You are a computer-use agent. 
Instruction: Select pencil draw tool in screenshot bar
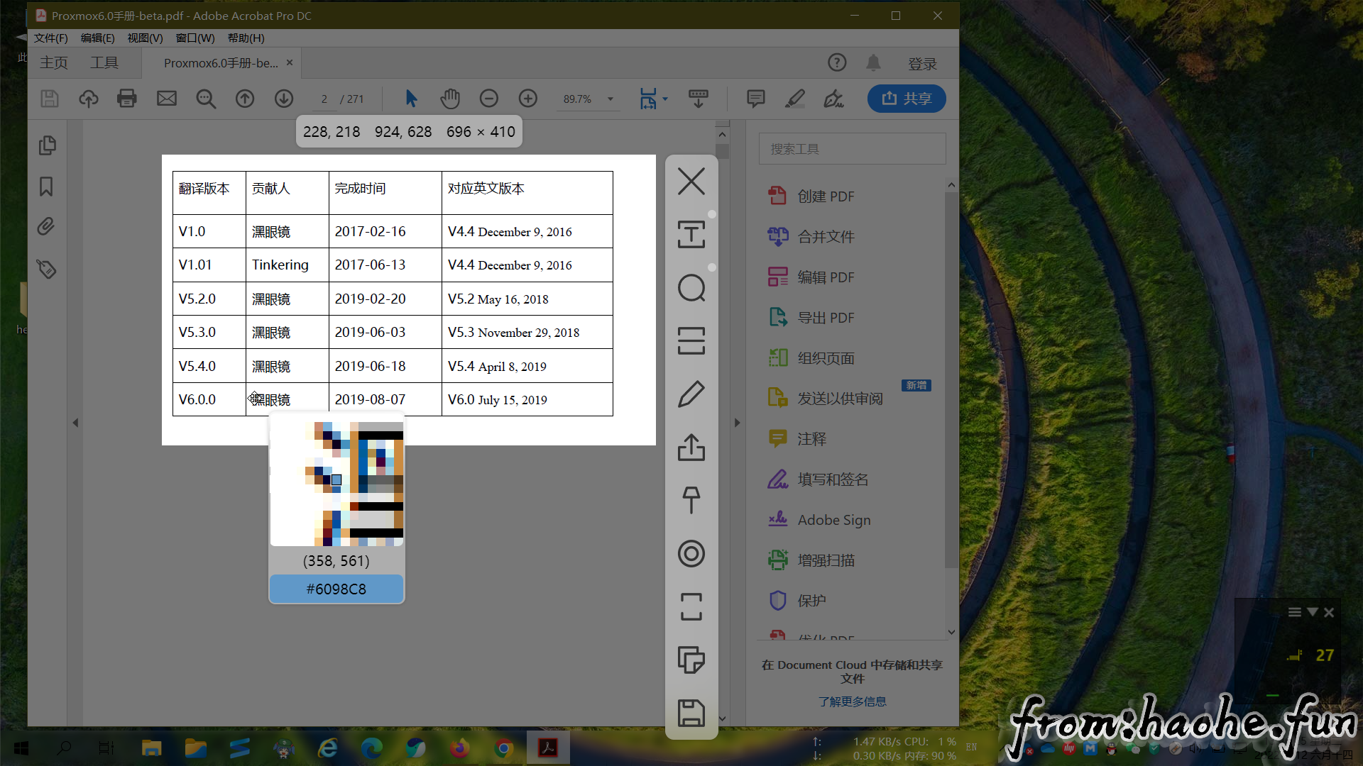(691, 394)
